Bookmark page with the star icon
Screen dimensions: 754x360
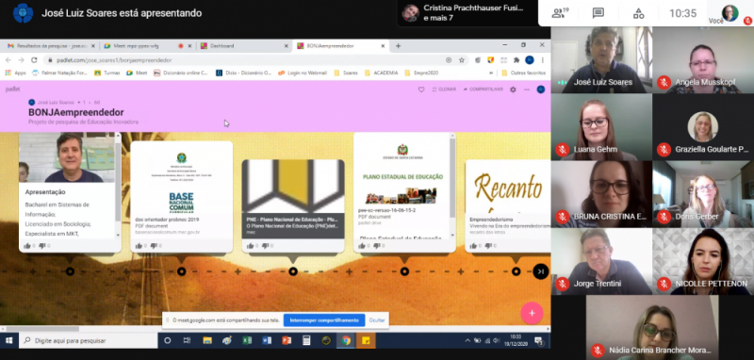coord(462,60)
